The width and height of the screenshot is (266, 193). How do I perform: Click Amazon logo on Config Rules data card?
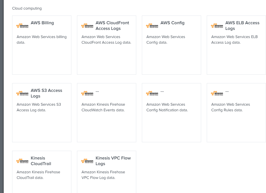(x=217, y=93)
